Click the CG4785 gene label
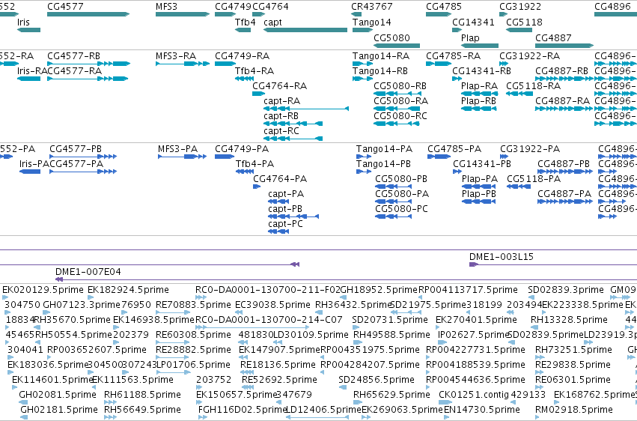The width and height of the screenshot is (637, 421). click(444, 7)
